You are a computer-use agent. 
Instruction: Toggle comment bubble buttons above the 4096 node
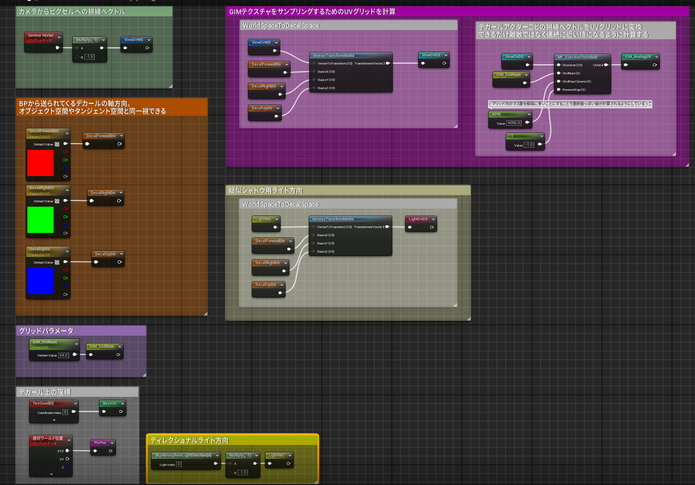pyautogui.click(x=650, y=103)
